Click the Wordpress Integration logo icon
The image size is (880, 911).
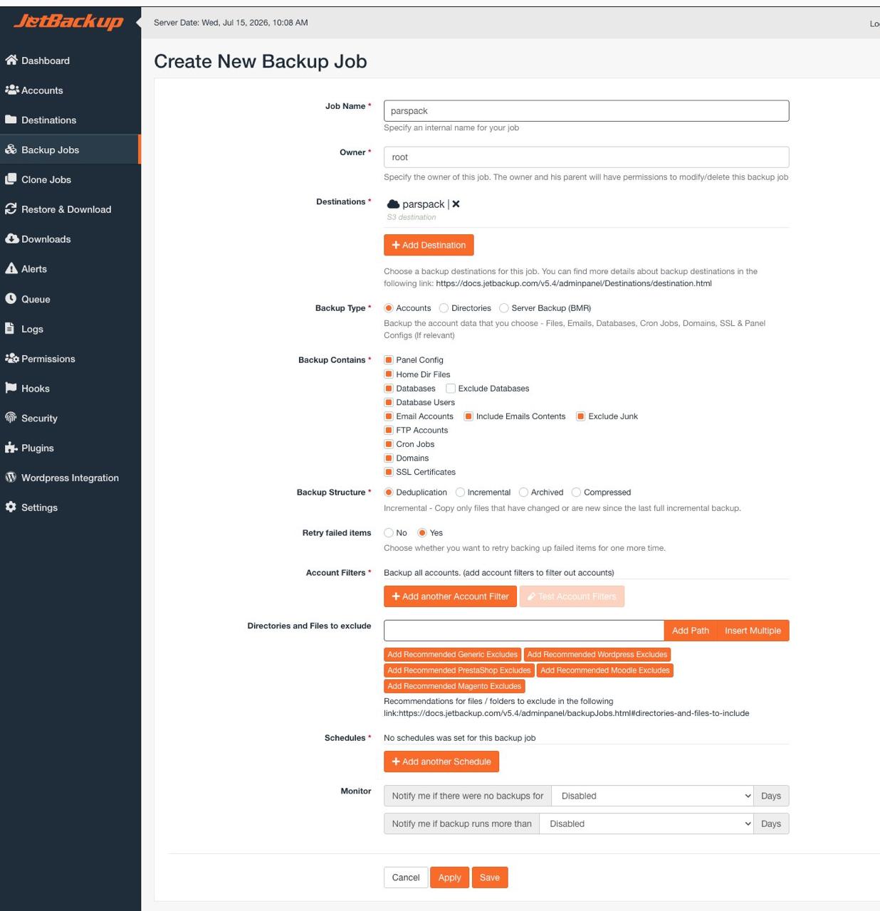point(11,478)
